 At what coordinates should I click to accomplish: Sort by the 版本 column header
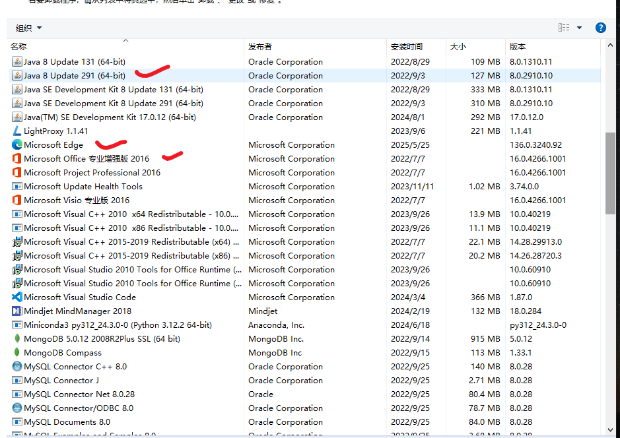click(553, 46)
